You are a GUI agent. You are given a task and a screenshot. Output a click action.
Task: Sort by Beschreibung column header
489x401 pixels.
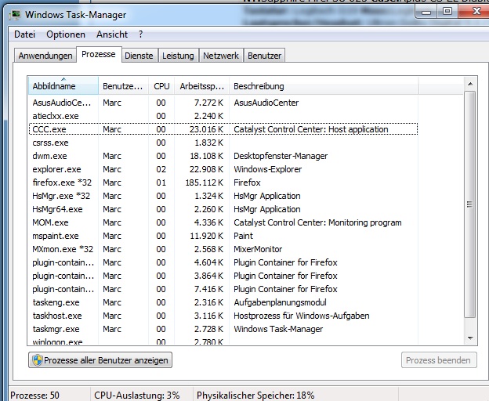(324, 85)
